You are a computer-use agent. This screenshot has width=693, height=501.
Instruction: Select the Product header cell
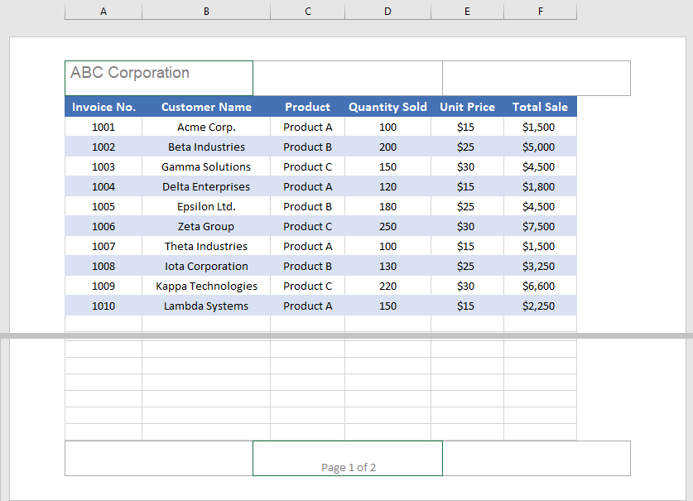308,107
